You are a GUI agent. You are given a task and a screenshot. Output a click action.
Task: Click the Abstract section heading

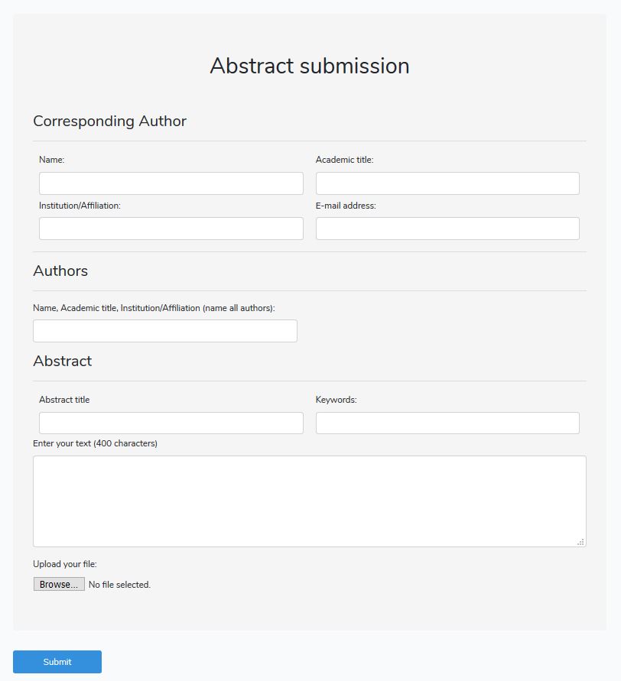[x=62, y=361]
